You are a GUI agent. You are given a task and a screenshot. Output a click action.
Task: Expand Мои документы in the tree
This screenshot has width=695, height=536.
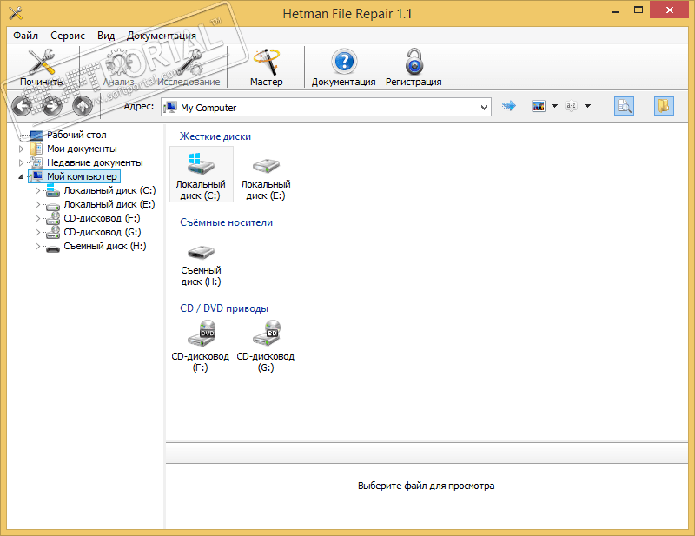pos(21,149)
